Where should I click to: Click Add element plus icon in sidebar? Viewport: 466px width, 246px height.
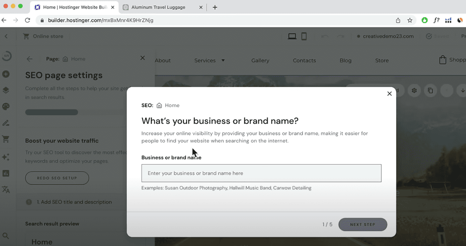pyautogui.click(x=6, y=74)
